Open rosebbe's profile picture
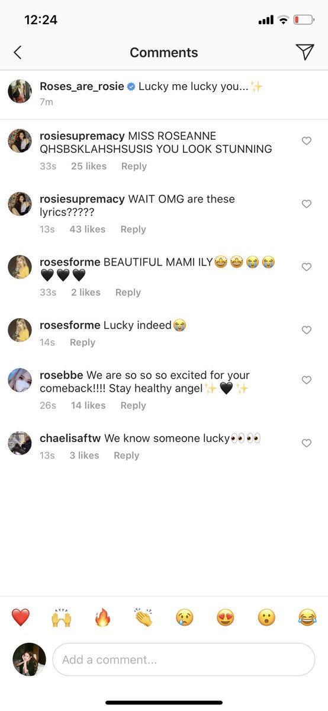The width and height of the screenshot is (328, 711). (20, 380)
